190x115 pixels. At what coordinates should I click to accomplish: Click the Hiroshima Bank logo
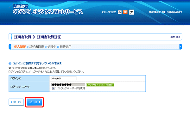[18, 6]
